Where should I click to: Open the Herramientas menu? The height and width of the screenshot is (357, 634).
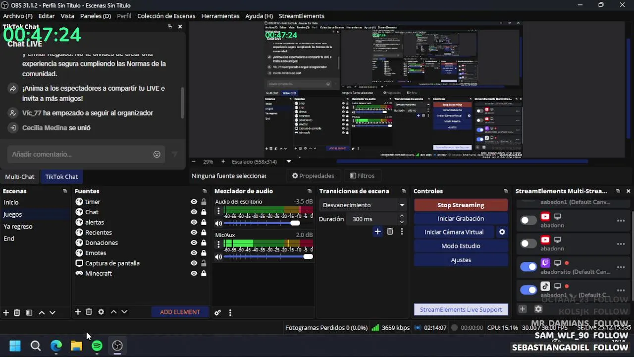[220, 16]
